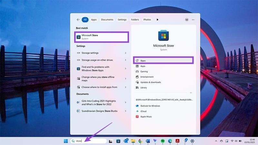
Task: Open File Explorer from the taskbar
Action: tap(133, 141)
